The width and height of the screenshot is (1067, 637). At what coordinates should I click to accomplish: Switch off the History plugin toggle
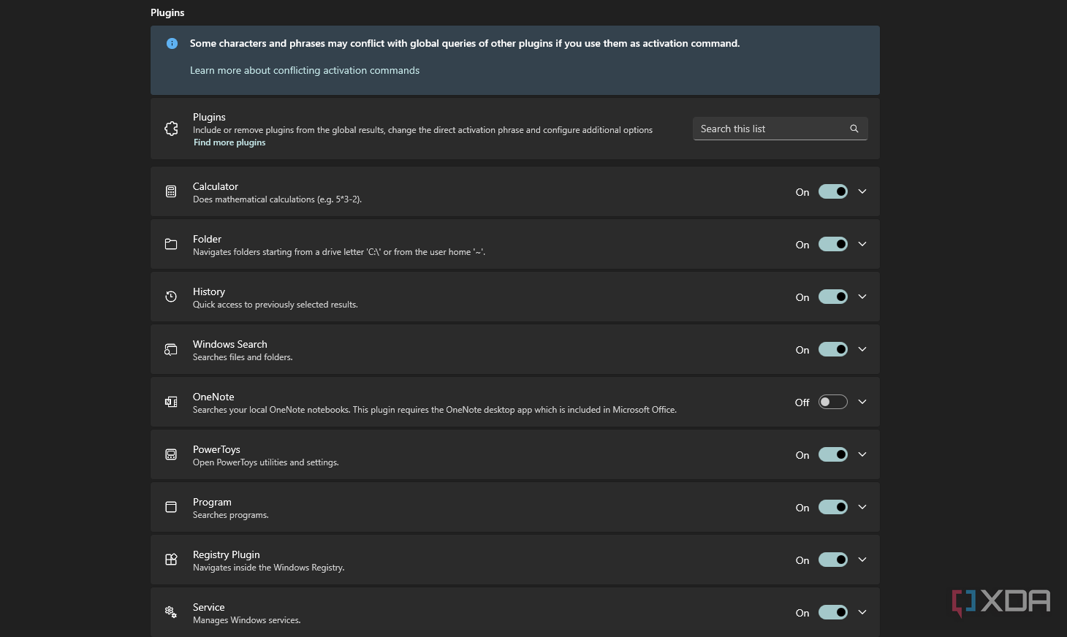click(833, 297)
